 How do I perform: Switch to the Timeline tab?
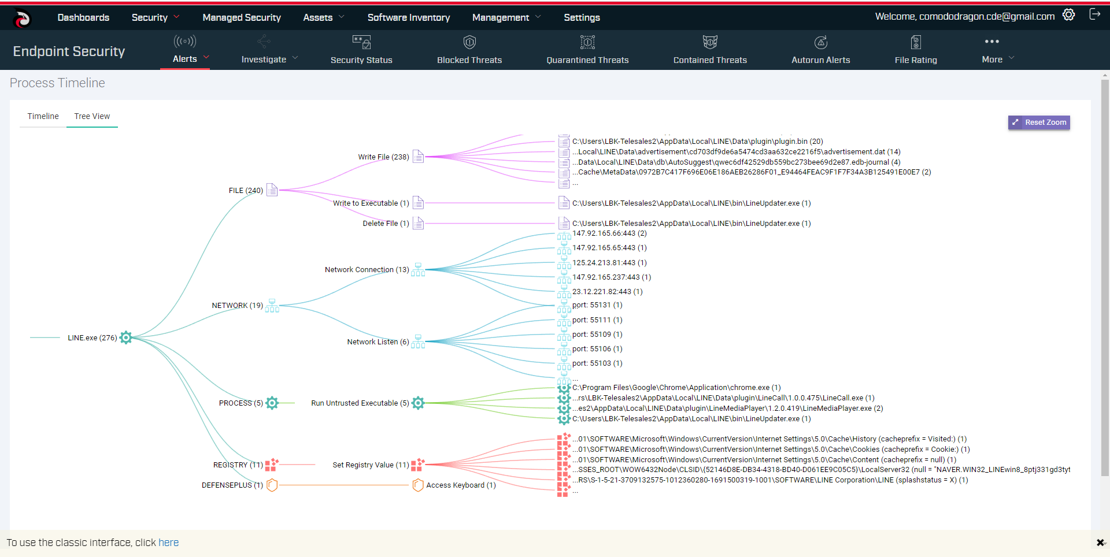(43, 116)
